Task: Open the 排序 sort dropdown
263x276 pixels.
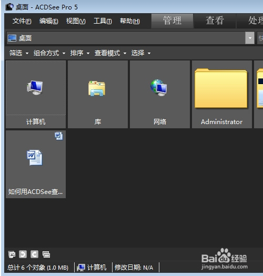Action: pos(80,53)
